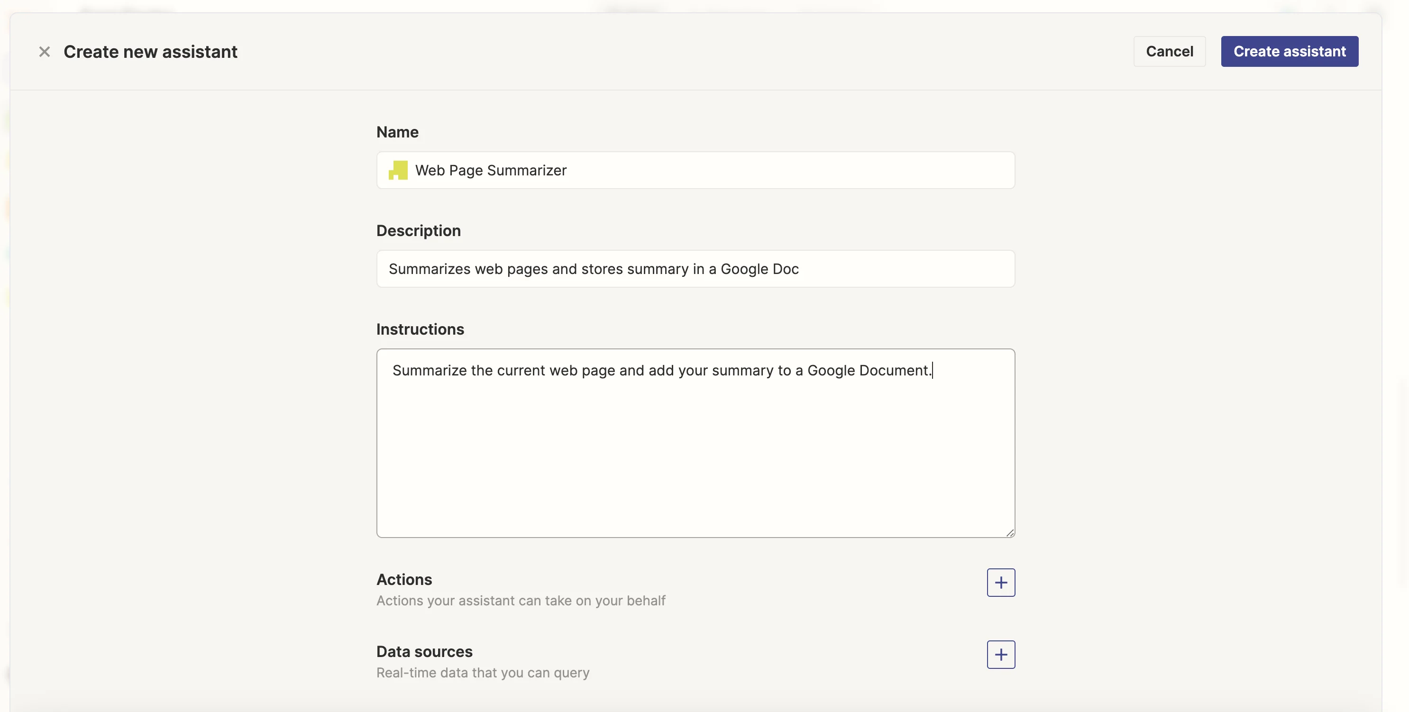Click the Create new assistant title
Screen dimensions: 1409x712
click(150, 51)
